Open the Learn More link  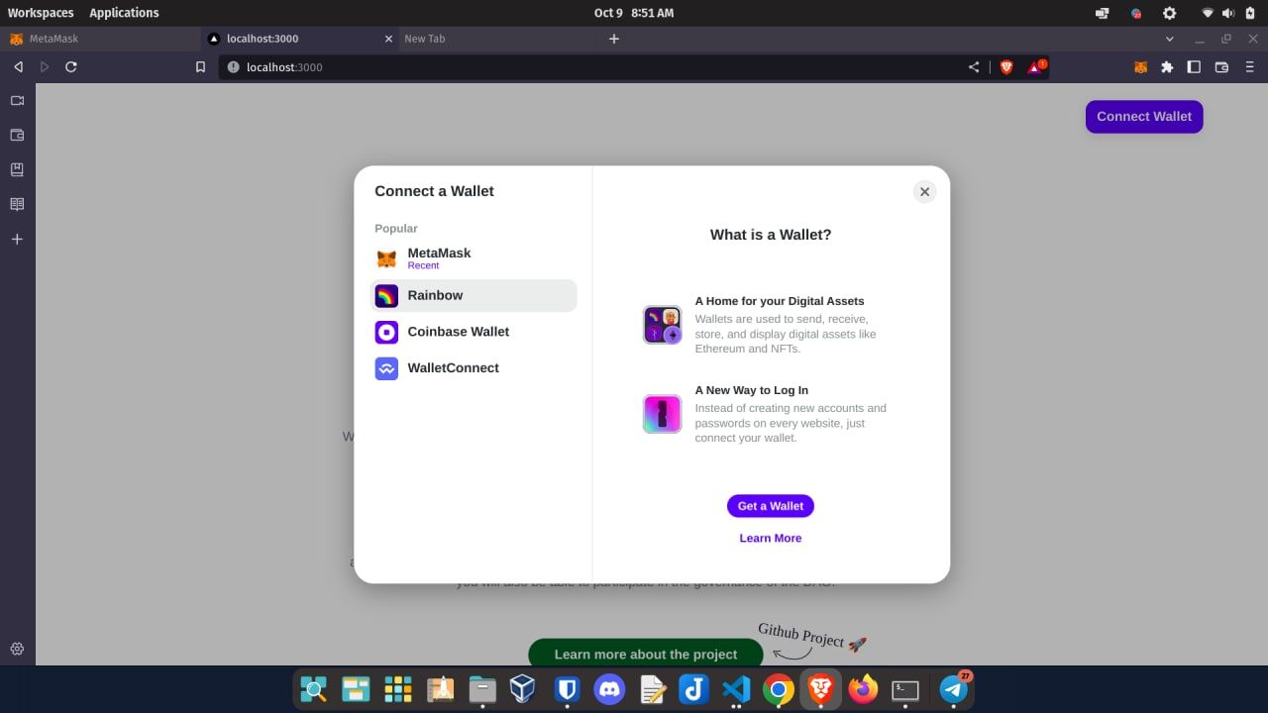tap(771, 539)
